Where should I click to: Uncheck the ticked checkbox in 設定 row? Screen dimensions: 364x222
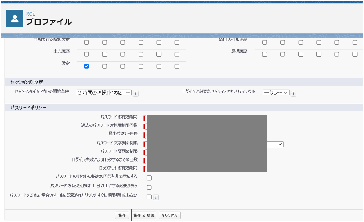coord(86,66)
